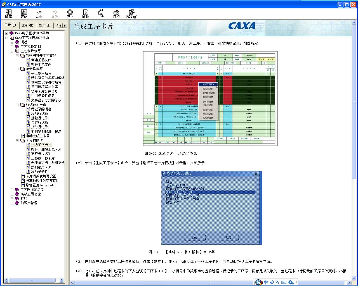The height and width of the screenshot is (286, 358).
Task: Click the topic icon beside 更改卡片名称
Action: coord(28,154)
